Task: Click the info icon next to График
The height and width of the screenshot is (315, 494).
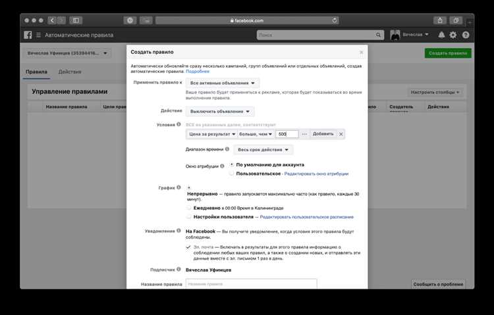Action: pos(178,187)
